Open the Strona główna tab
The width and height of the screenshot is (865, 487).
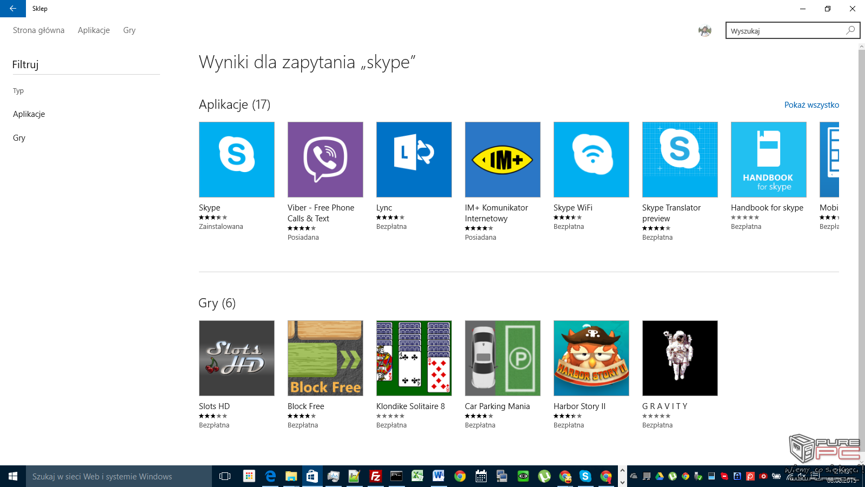tap(38, 30)
